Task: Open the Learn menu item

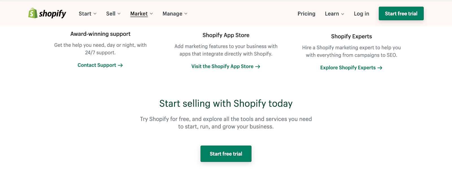Action: tap(332, 14)
